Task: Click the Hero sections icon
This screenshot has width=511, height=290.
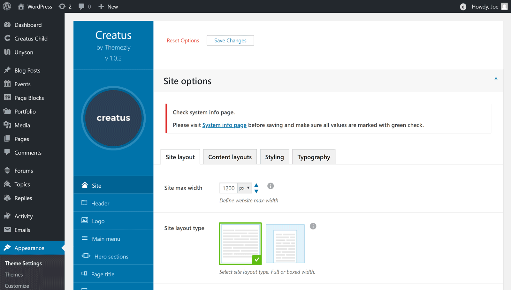Action: coord(86,256)
